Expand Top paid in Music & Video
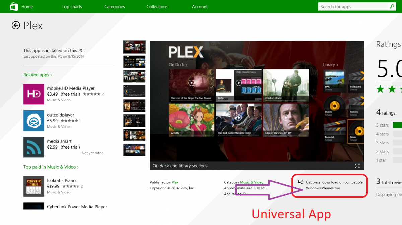 (x=51, y=167)
